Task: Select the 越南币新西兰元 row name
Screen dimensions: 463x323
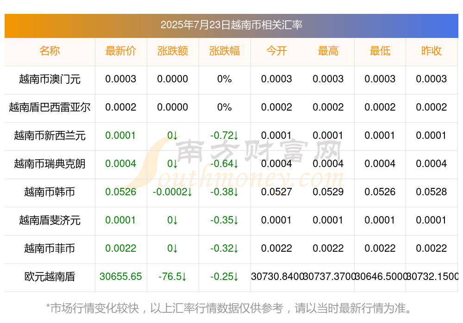Action: click(x=50, y=136)
